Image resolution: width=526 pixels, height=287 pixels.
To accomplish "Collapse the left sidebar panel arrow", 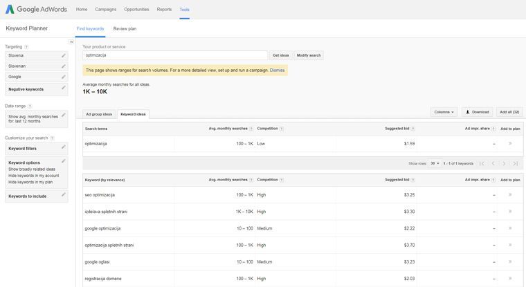I will pyautogui.click(x=71, y=41).
